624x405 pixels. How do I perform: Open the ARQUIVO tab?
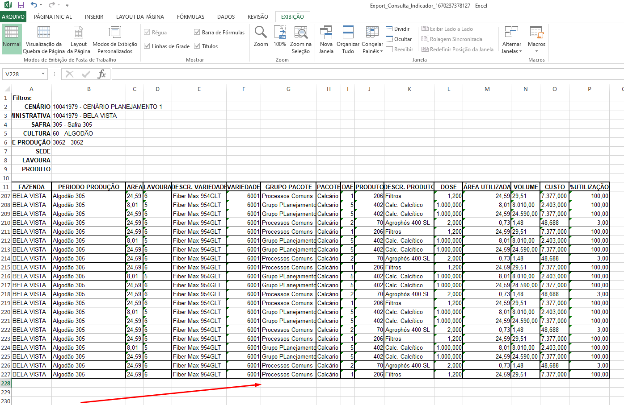click(13, 17)
